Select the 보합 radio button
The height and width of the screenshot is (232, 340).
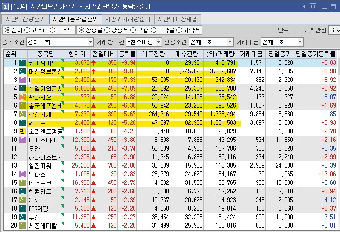coord(133,30)
